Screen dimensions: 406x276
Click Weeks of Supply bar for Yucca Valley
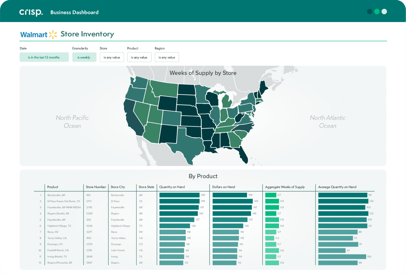pyautogui.click(x=270, y=238)
